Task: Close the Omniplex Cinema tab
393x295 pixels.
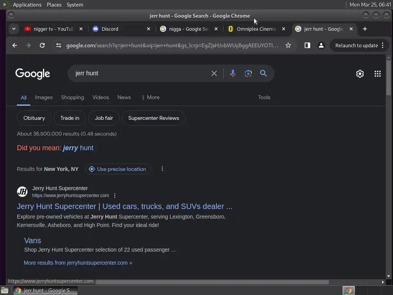Action: tap(284, 29)
